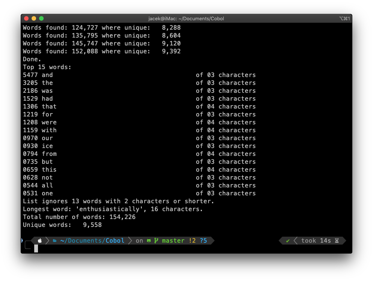
Task: Click the line 'Words found: 135,795'
Action: pyautogui.click(x=102, y=35)
